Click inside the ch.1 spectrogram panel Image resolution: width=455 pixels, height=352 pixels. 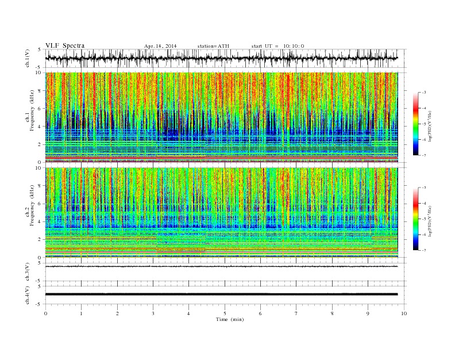pos(221,117)
